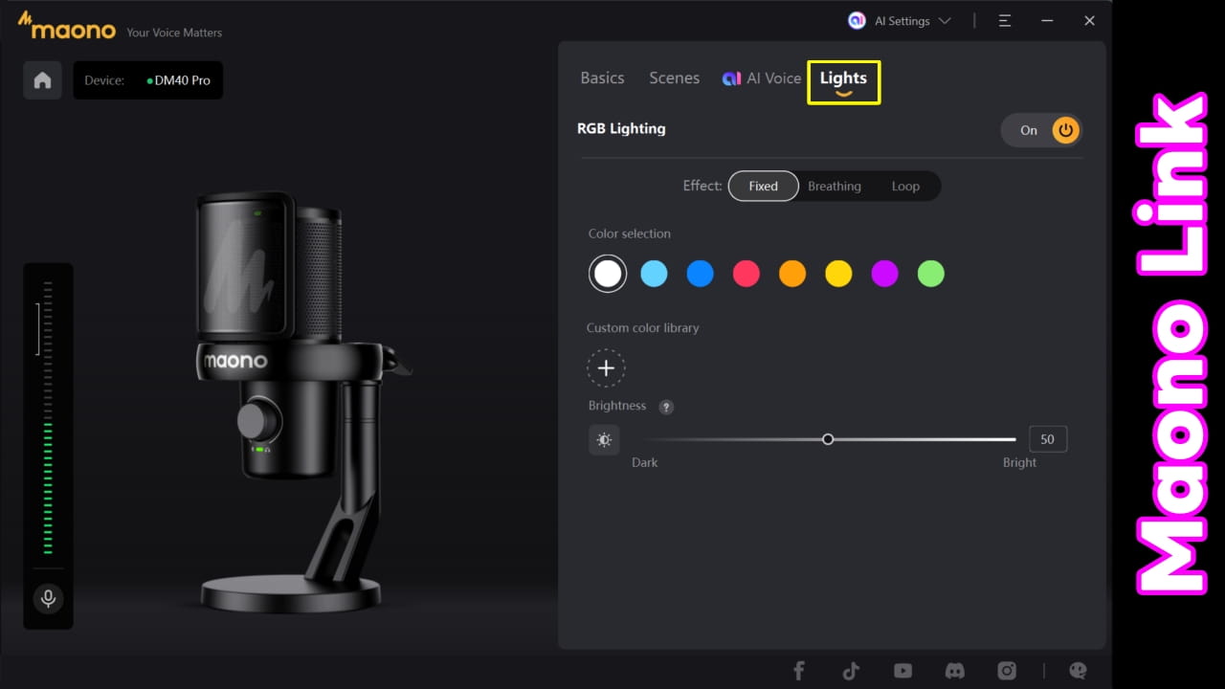Screen dimensions: 1225x689
Task: Switch to the Basics tab
Action: click(602, 78)
